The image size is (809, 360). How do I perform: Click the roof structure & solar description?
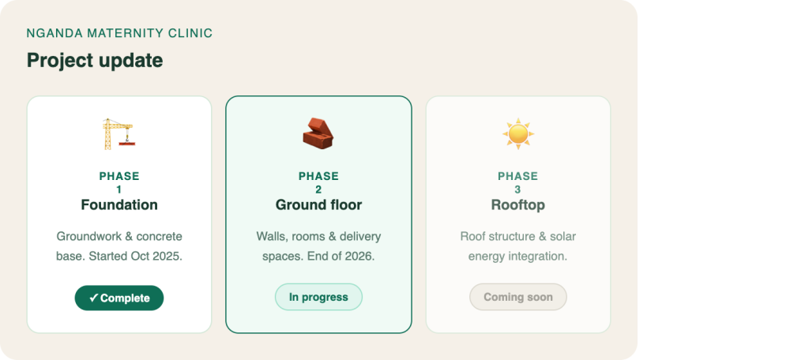518,246
